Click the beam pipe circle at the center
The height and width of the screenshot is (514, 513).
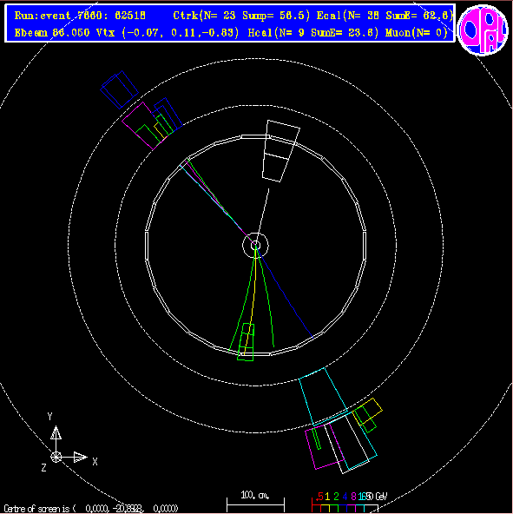pyautogui.click(x=256, y=245)
